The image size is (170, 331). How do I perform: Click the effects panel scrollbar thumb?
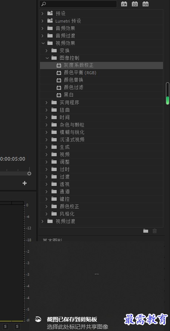pyautogui.click(x=168, y=94)
